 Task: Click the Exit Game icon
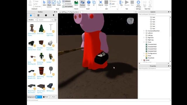click(x=150, y=3)
